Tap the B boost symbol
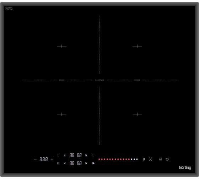Viewport: 199px width, 179px height. click(144, 159)
